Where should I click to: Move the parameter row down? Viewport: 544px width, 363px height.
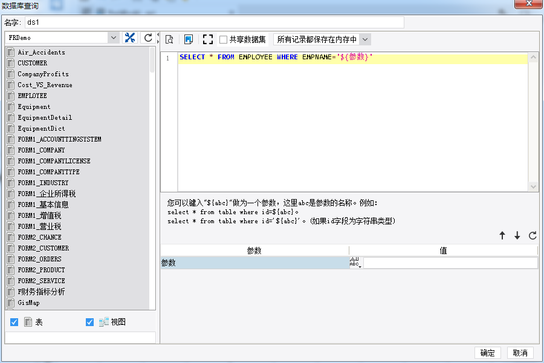coord(517,235)
